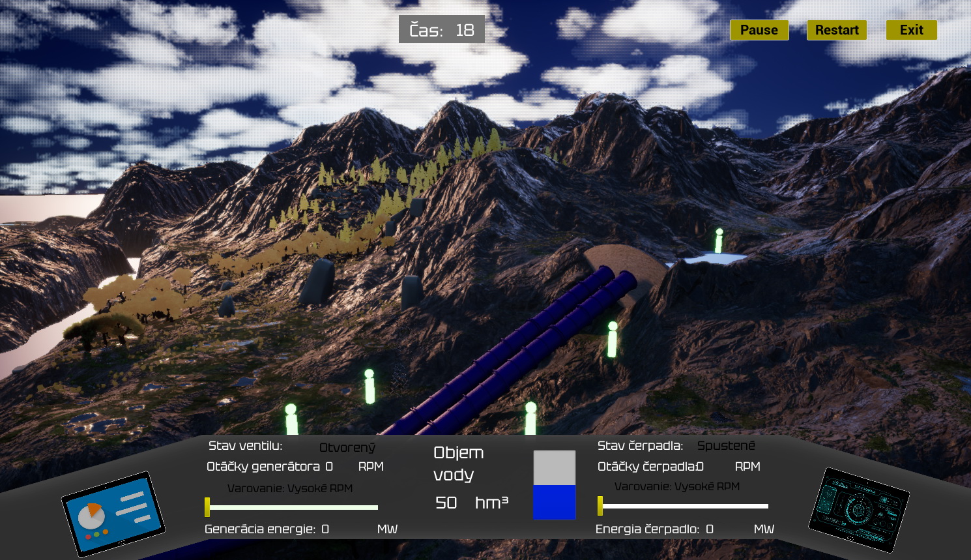The image size is (971, 560).
Task: Open the blue statistics tablet icon
Action: (113, 514)
